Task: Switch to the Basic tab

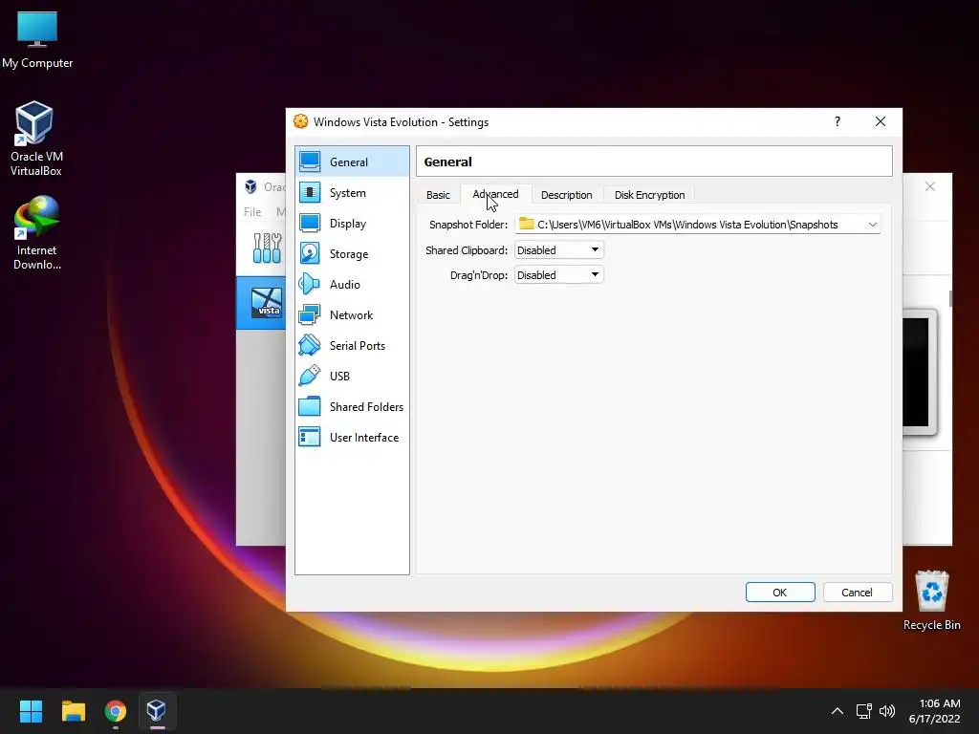Action: (438, 195)
